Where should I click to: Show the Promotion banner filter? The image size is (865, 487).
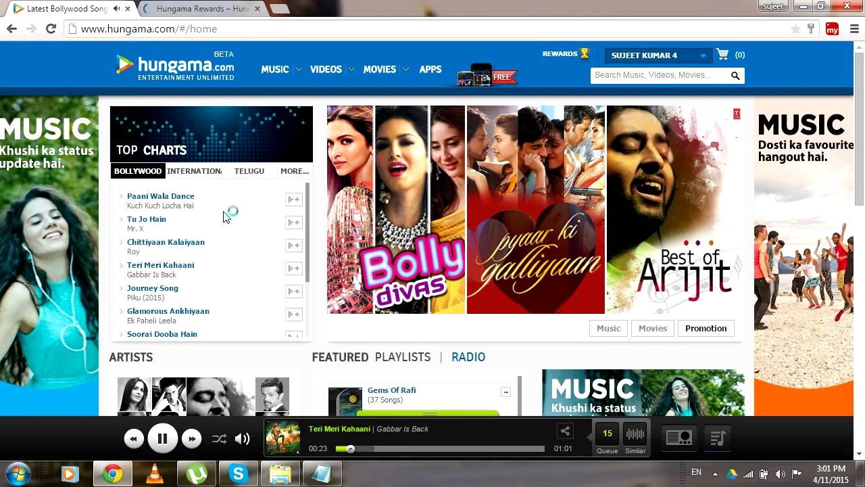click(x=706, y=328)
